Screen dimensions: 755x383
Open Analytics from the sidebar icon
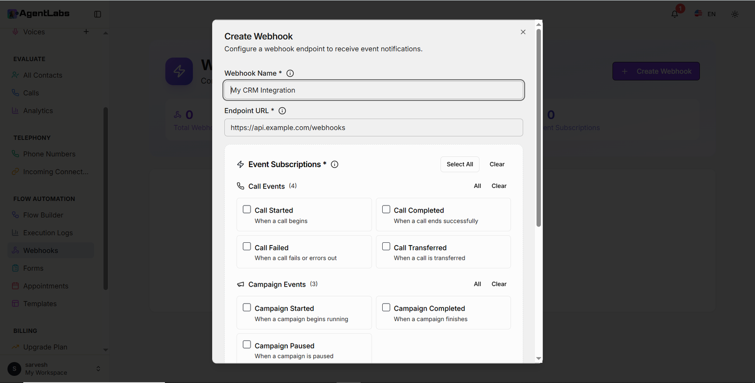coord(16,111)
